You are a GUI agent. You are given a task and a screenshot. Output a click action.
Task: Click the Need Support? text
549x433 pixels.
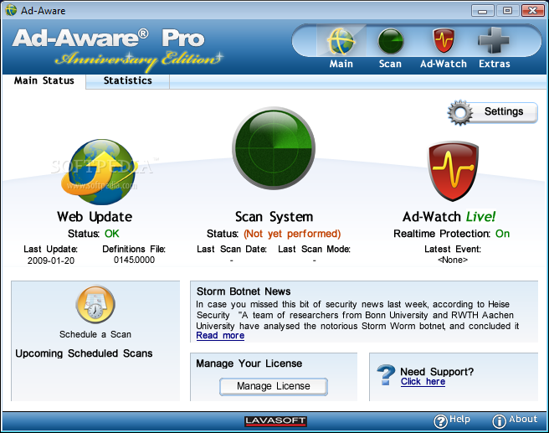pos(437,372)
